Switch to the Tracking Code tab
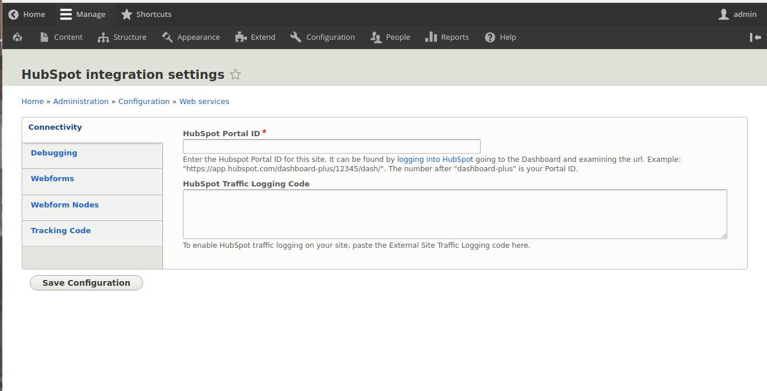The height and width of the screenshot is (391, 767). 61,231
